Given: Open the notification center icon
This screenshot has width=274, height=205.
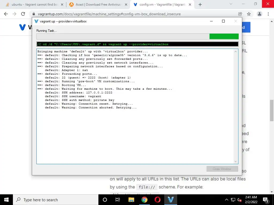Looking at the screenshot, I should (266, 200).
